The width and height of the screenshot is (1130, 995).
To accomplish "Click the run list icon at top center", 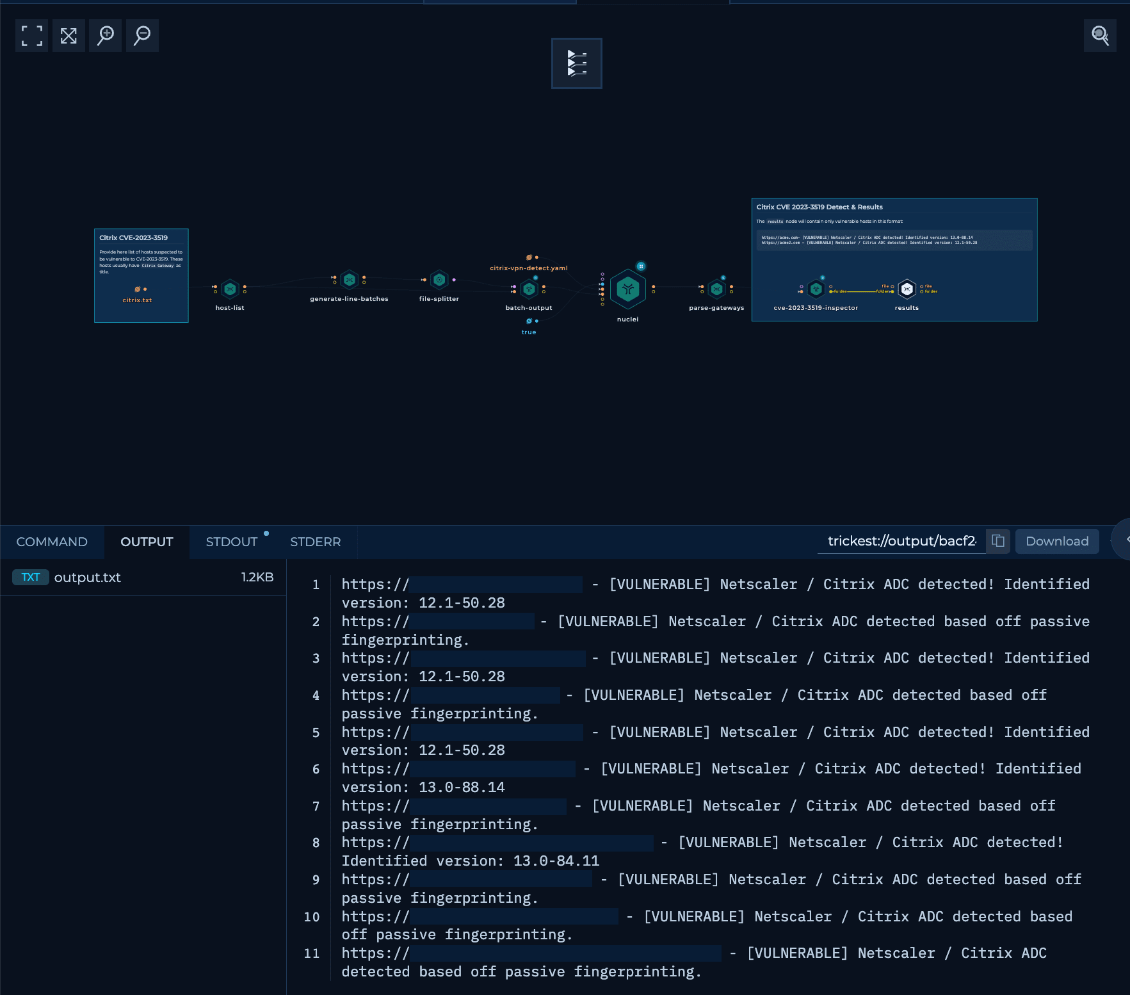I will click(x=577, y=63).
